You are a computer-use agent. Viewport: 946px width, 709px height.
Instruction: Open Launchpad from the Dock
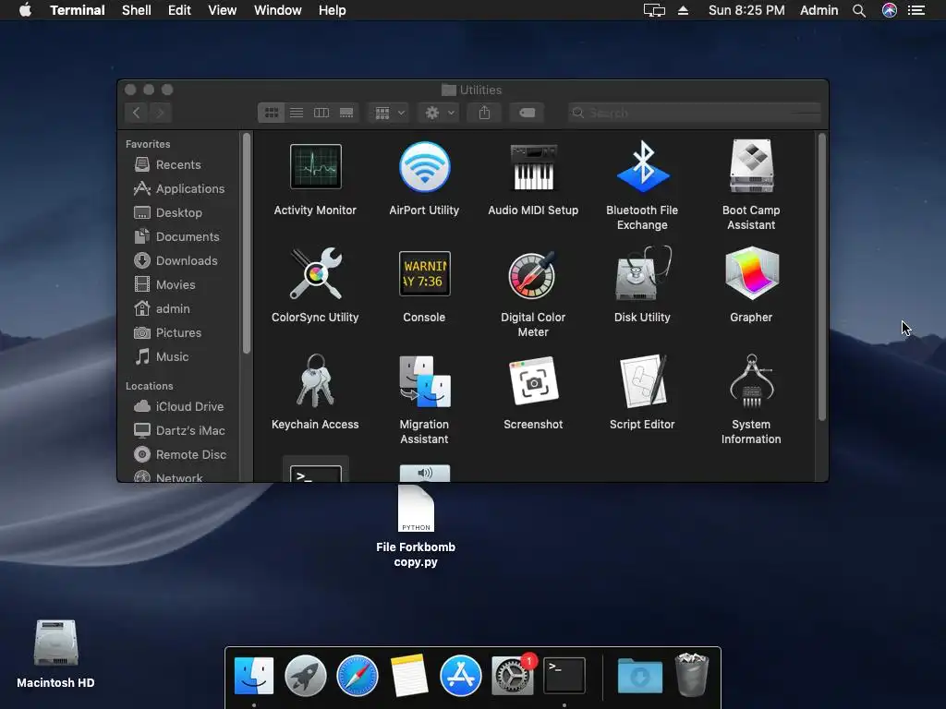[x=305, y=676]
